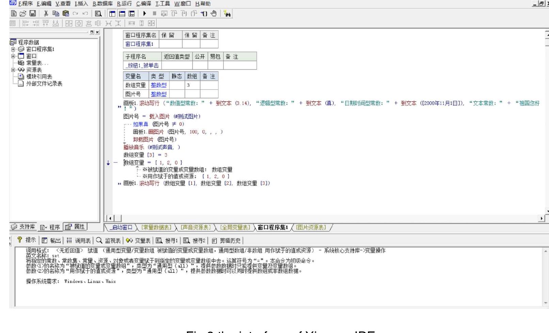Viewport: 549px width, 333px height.
Task: Click the second window layout toolbar icon
Action: point(122,14)
